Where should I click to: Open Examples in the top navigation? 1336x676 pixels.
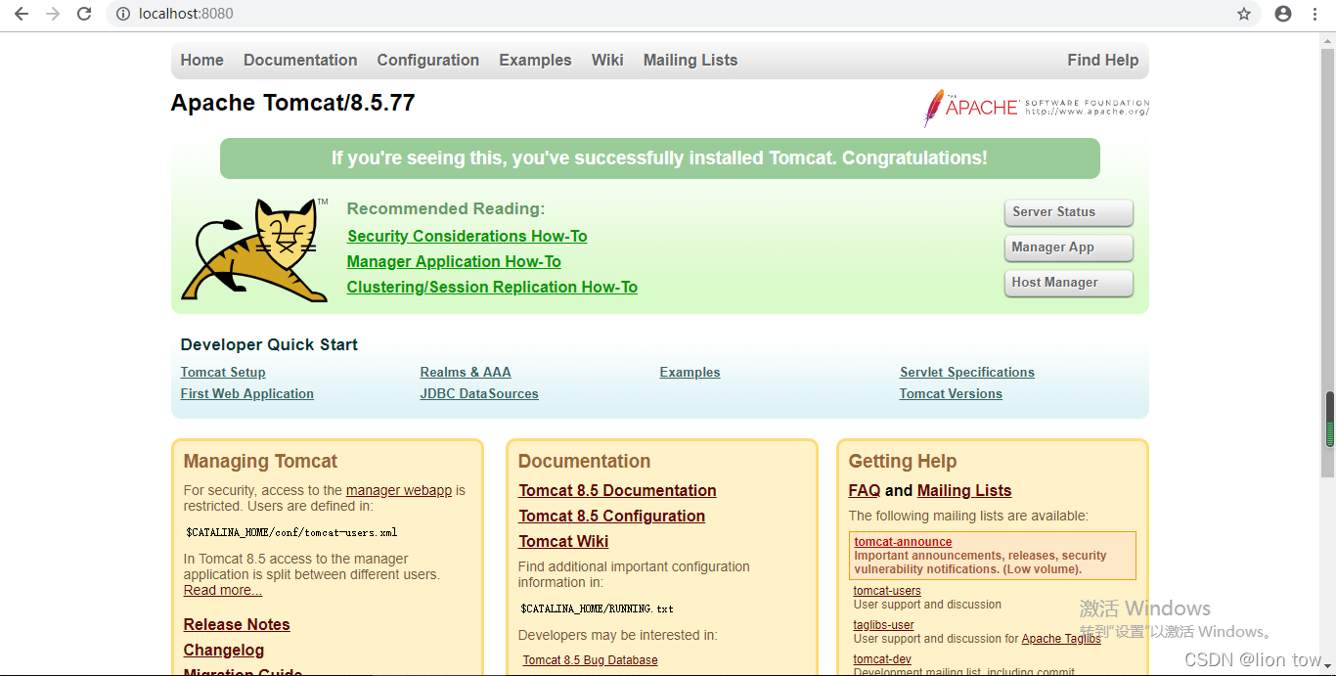point(535,60)
